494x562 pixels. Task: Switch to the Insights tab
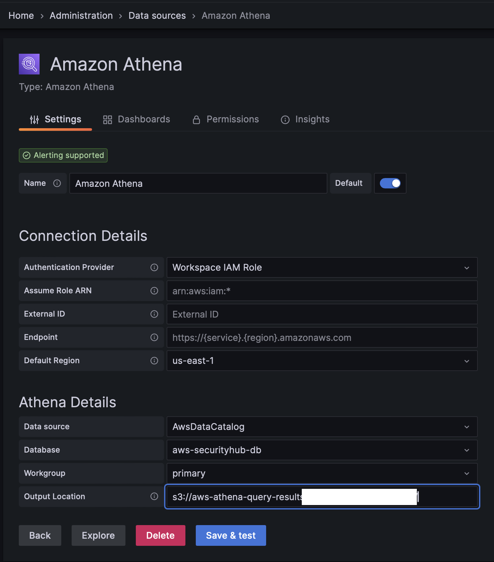(305, 119)
